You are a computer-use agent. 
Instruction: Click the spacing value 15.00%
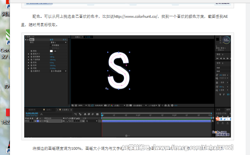(x=52, y=68)
